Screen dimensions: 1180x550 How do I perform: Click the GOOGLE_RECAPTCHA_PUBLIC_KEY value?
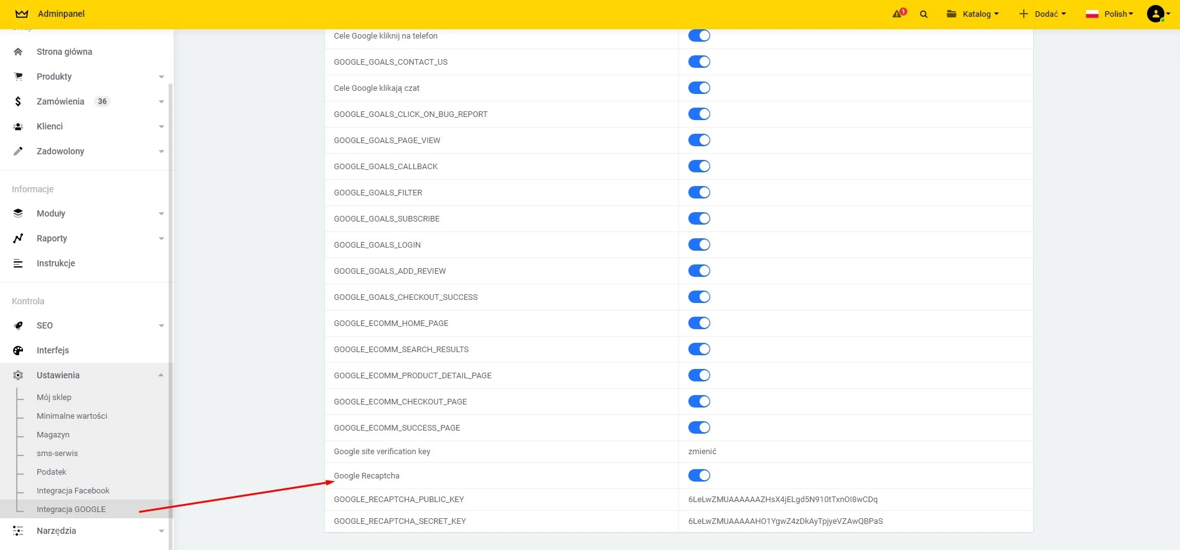(x=782, y=500)
